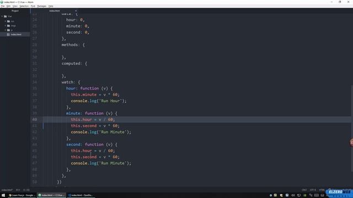Click the green Nvidia icon in system tray
Screen dimensions: 353x198
pyautogui.click(x=304, y=195)
